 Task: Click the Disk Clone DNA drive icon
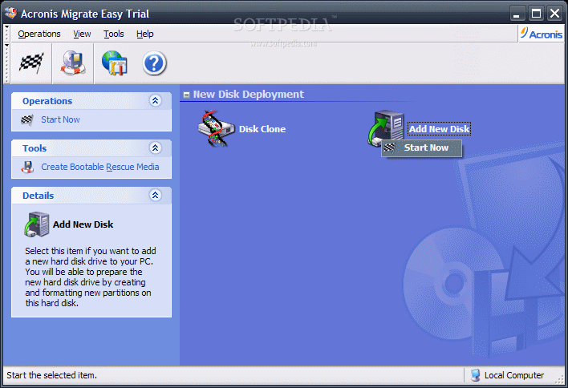(x=216, y=128)
